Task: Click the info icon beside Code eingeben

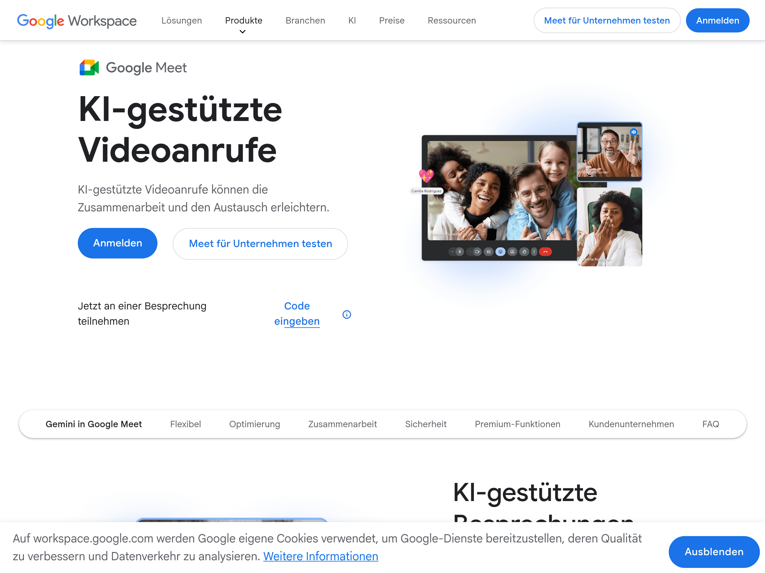Action: (x=346, y=314)
